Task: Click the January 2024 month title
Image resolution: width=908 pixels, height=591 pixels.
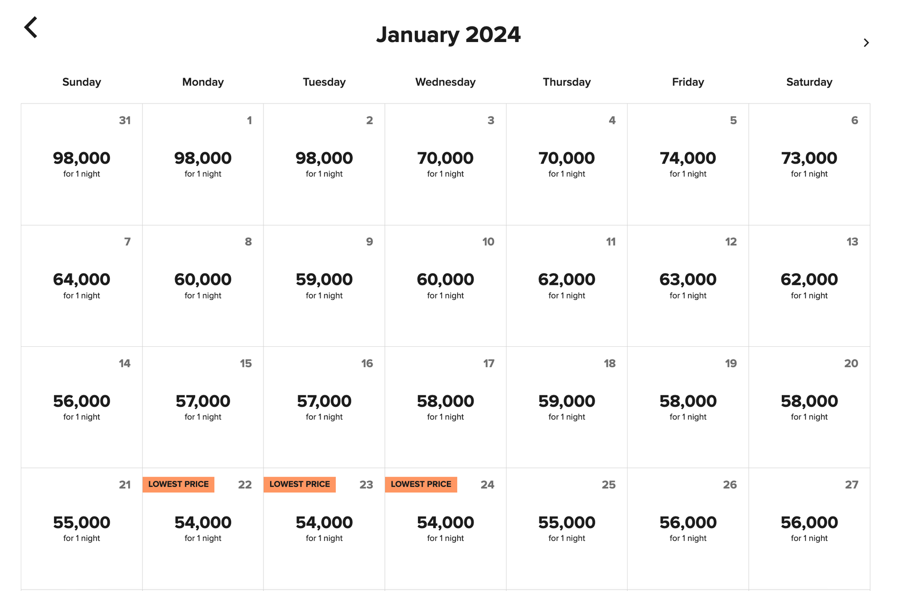Action: click(x=449, y=34)
